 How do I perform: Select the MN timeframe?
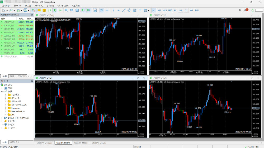pyautogui.click(x=197, y=10)
